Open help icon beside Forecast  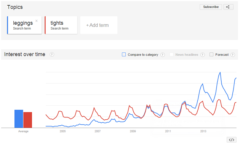click(x=233, y=55)
